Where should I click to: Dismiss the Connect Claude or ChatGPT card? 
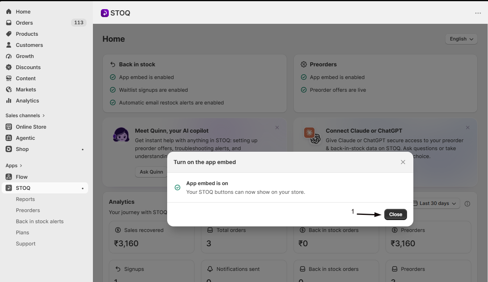click(468, 127)
